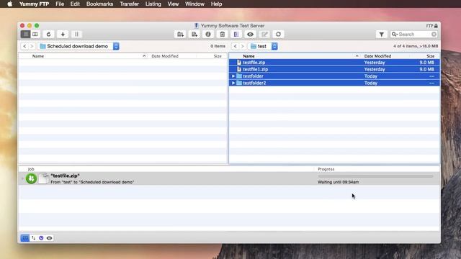This screenshot has width=461, height=259.
Task: Switch to the column view button
Action: pyautogui.click(x=35, y=35)
